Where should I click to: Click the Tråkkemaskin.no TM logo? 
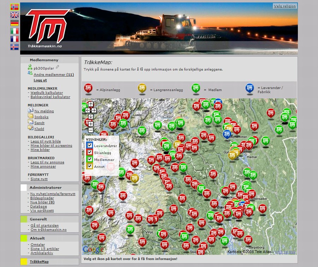48,28
